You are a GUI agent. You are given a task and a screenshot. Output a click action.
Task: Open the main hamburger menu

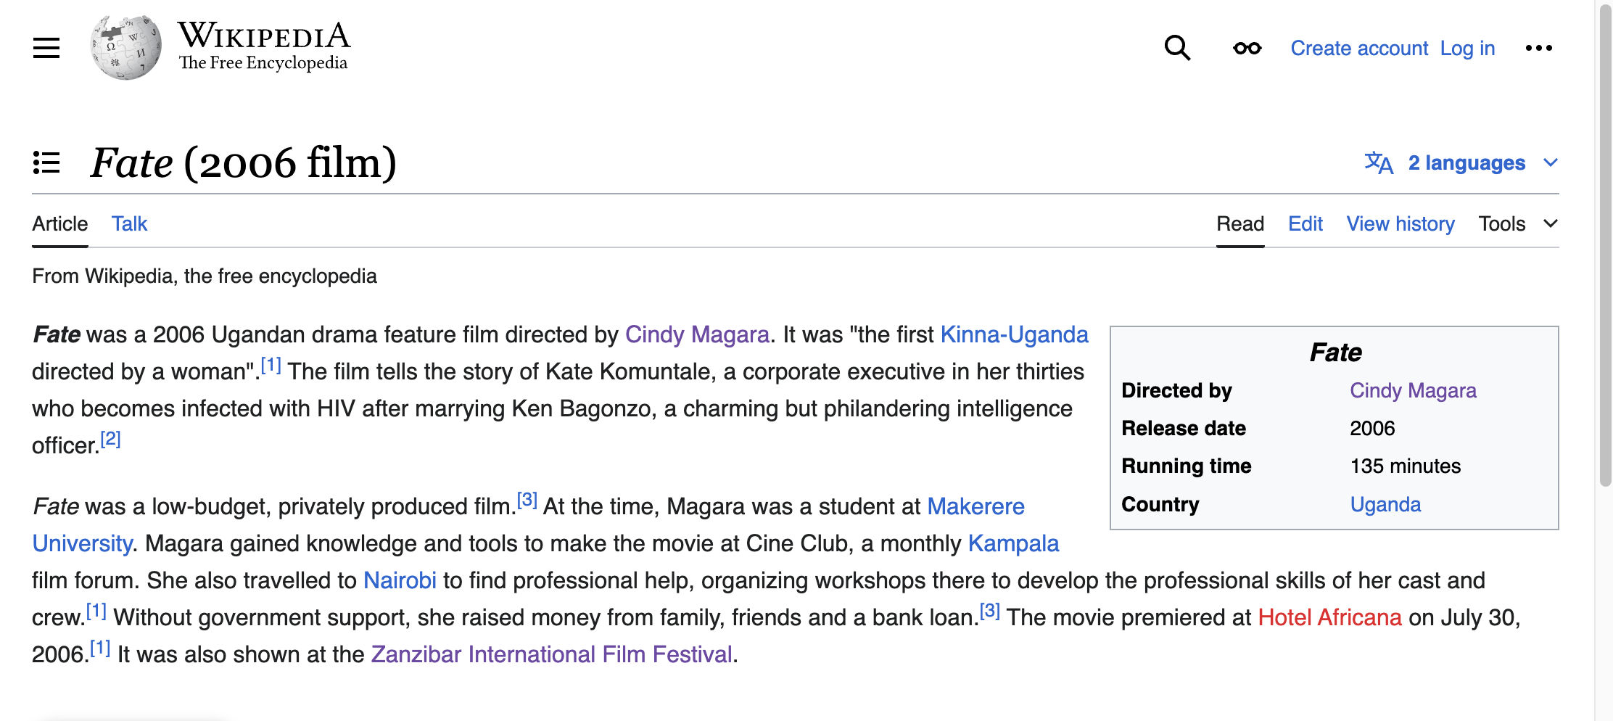[x=46, y=49]
